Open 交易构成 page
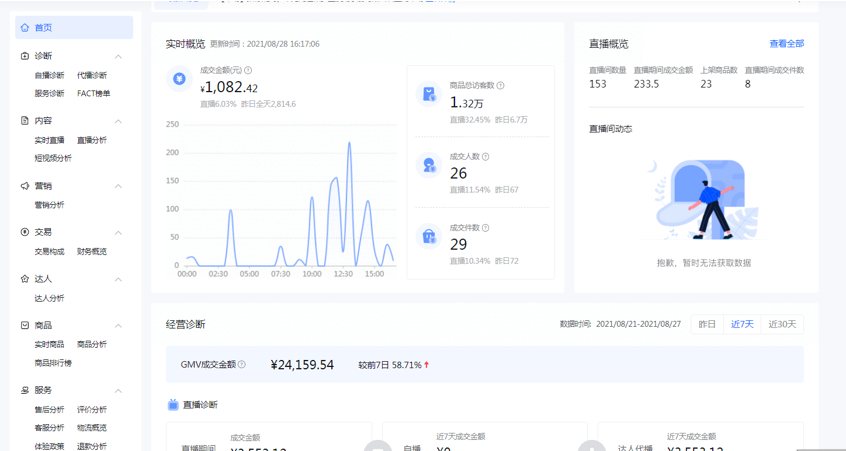846x451 pixels. pos(50,251)
